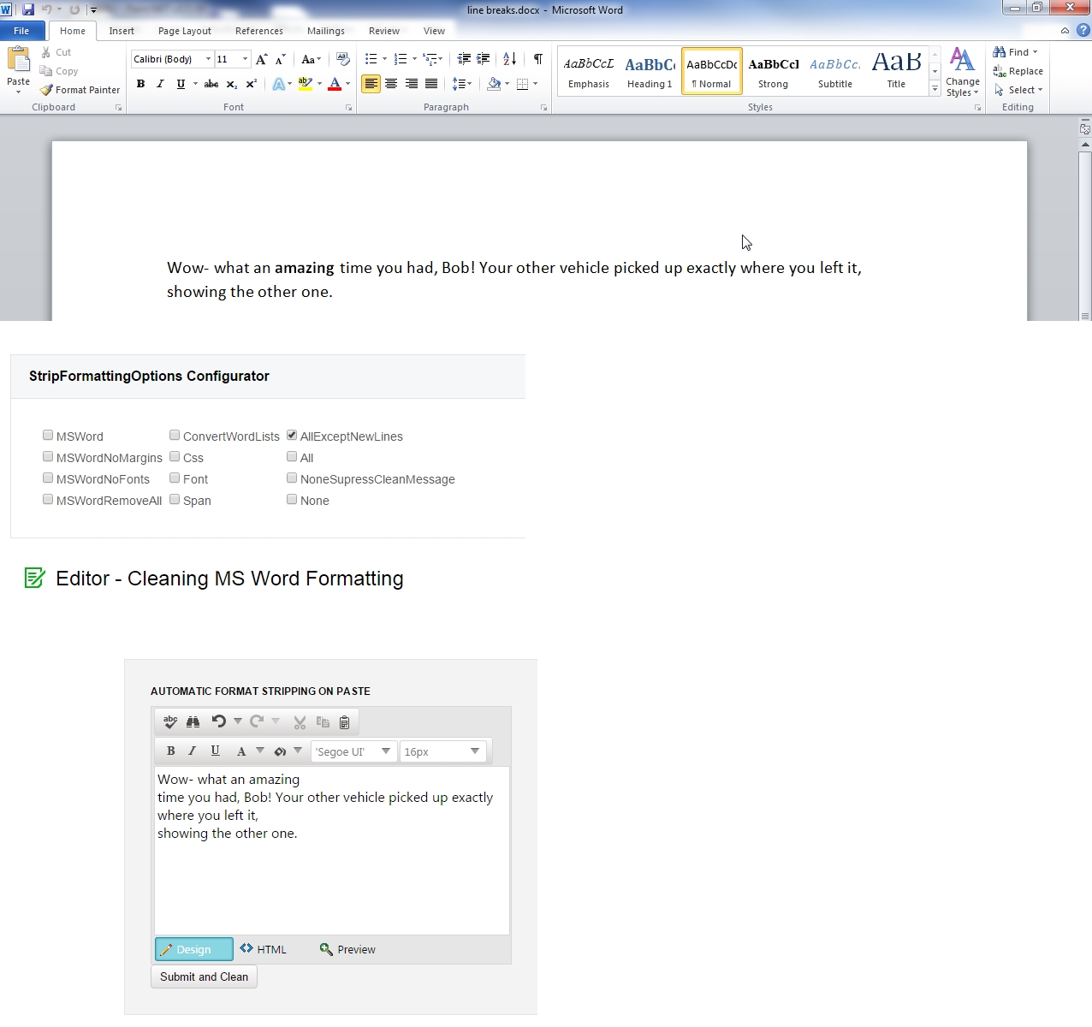This screenshot has width=1092, height=1027.
Task: Click the Paste clipboard icon in Word
Action: pos(18,60)
